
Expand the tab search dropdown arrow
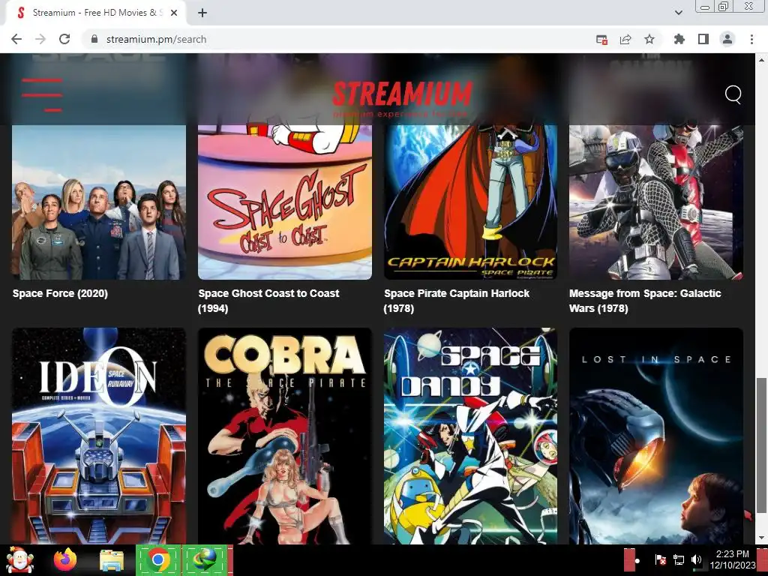point(679,13)
